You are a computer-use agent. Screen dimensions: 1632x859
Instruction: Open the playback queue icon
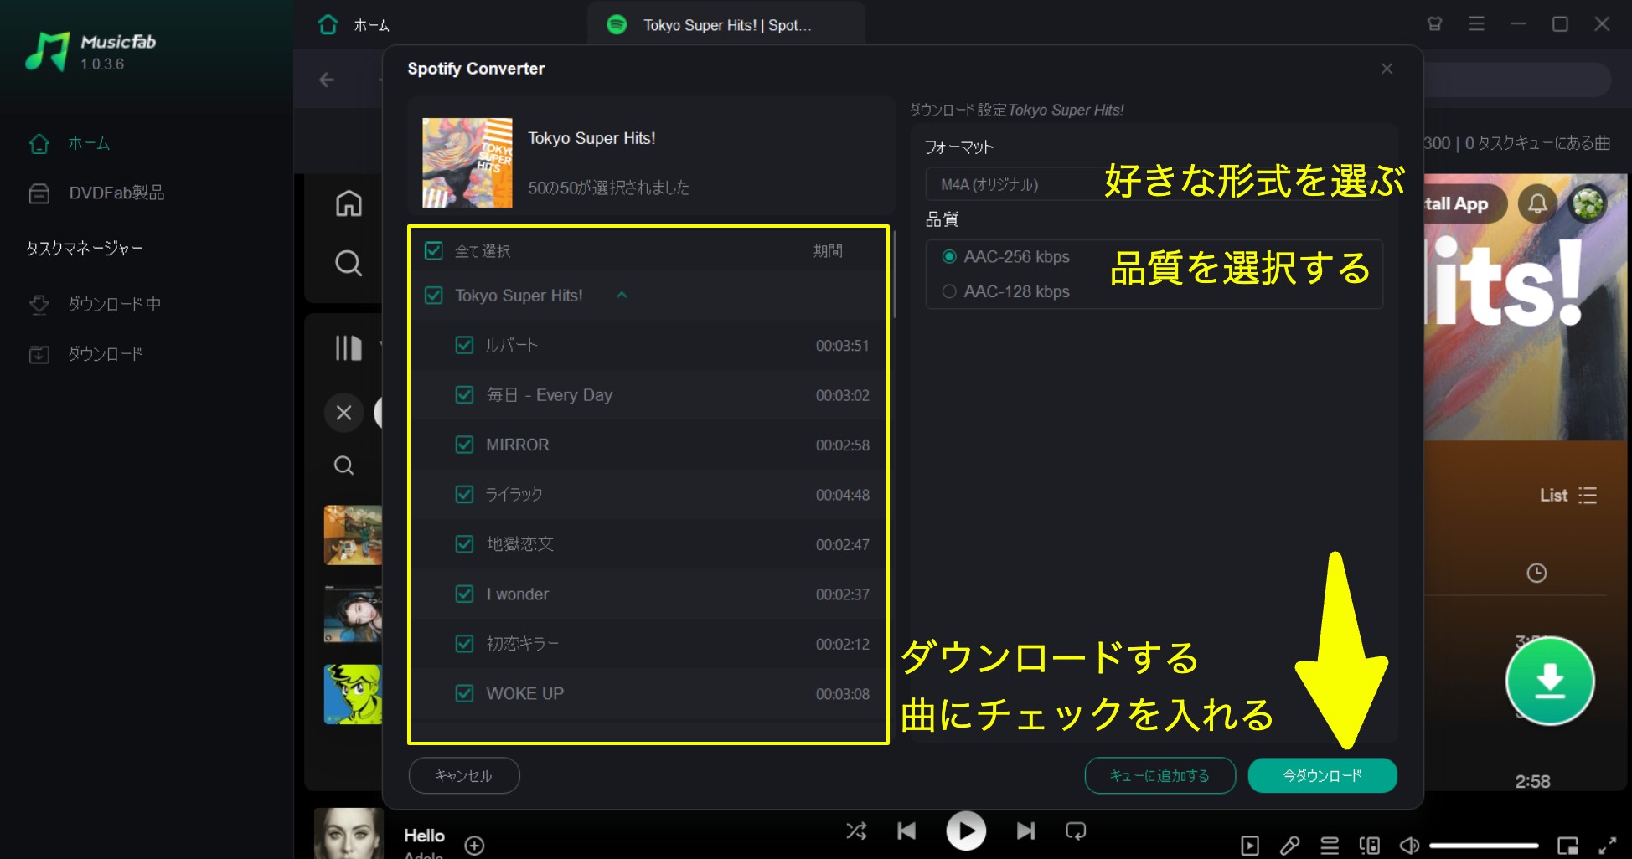click(1330, 846)
